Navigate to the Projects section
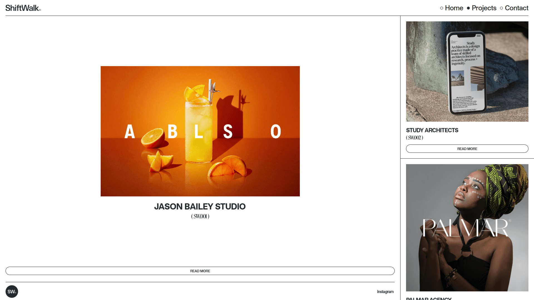Image resolution: width=534 pixels, height=300 pixels. tap(484, 8)
